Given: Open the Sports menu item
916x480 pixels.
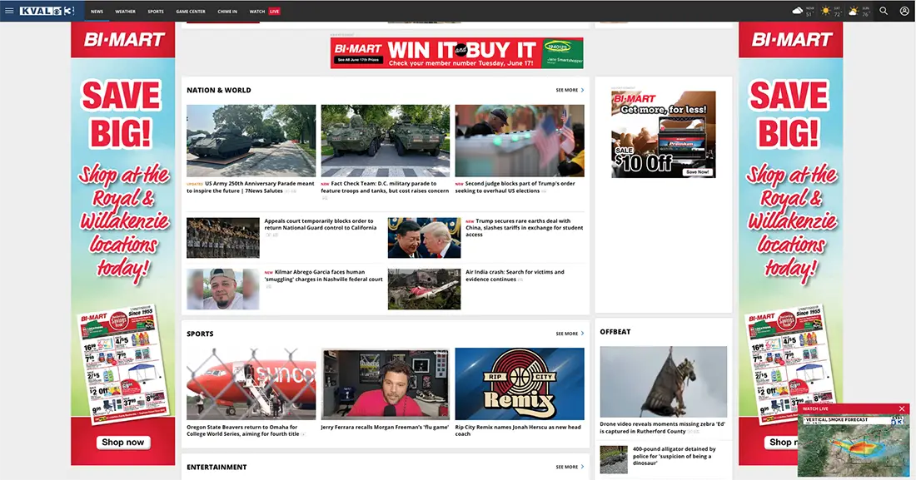Looking at the screenshot, I should pos(156,11).
